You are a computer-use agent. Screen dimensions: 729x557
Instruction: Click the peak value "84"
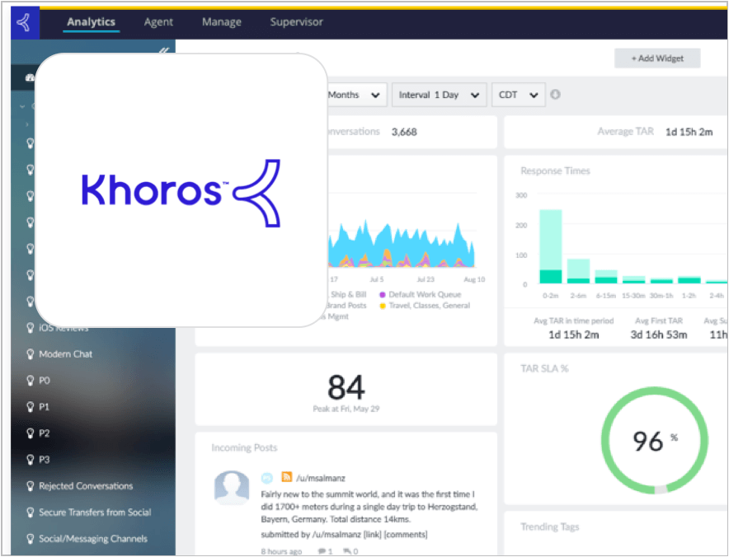tap(346, 388)
